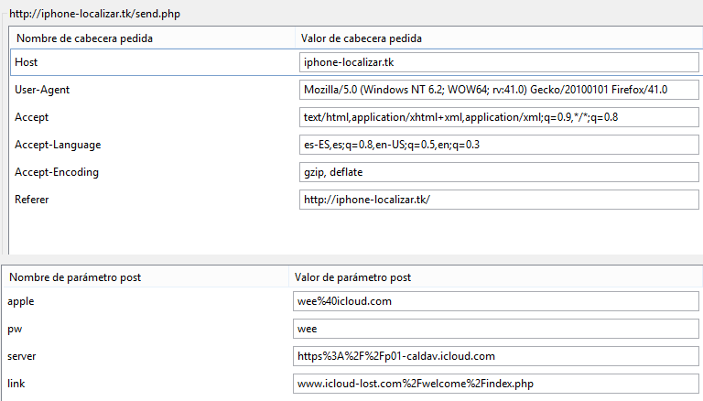Click the "Nombre de parámetro post" column header
Viewport: 703px width, 401px height.
tap(74, 277)
